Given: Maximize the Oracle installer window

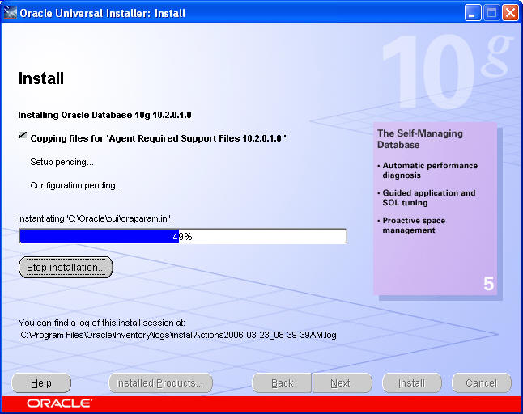Looking at the screenshot, I should (491, 13).
